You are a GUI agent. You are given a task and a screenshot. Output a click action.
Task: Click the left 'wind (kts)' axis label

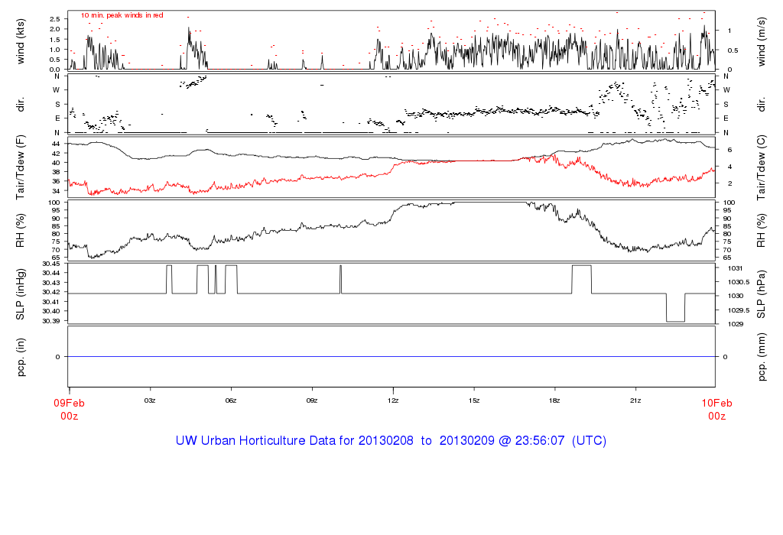(x=21, y=41)
